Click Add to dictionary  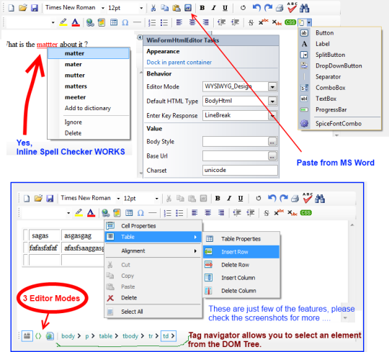tap(88, 108)
